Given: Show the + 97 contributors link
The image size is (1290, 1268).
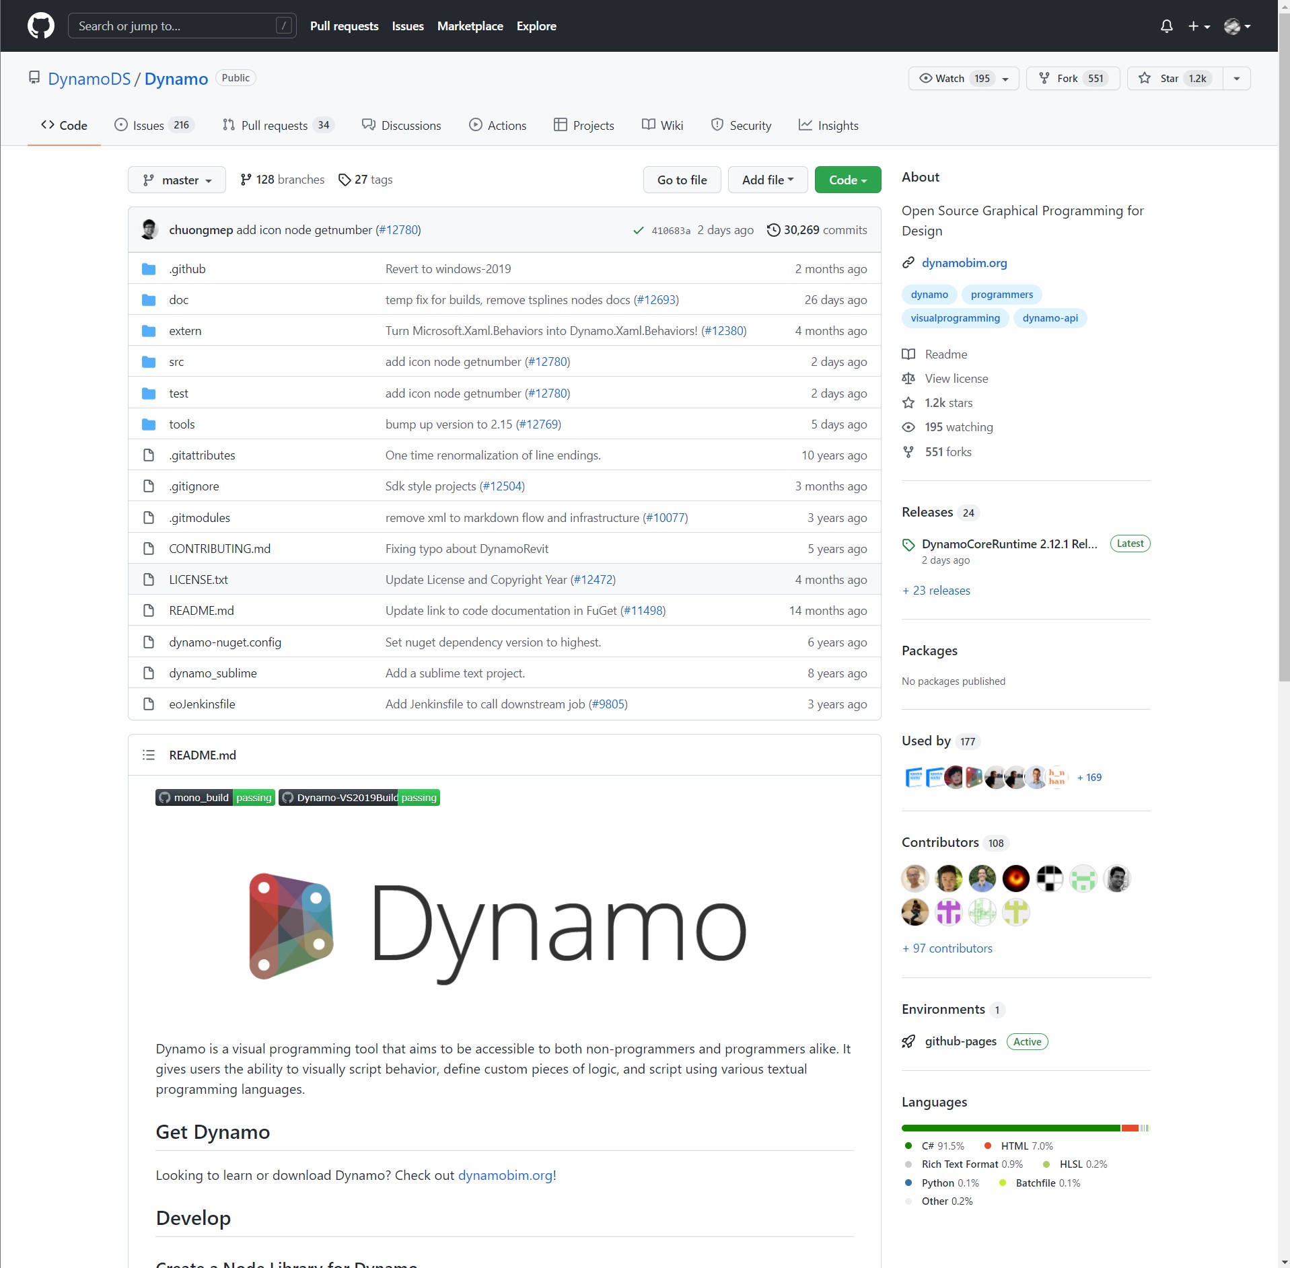Looking at the screenshot, I should pyautogui.click(x=947, y=948).
